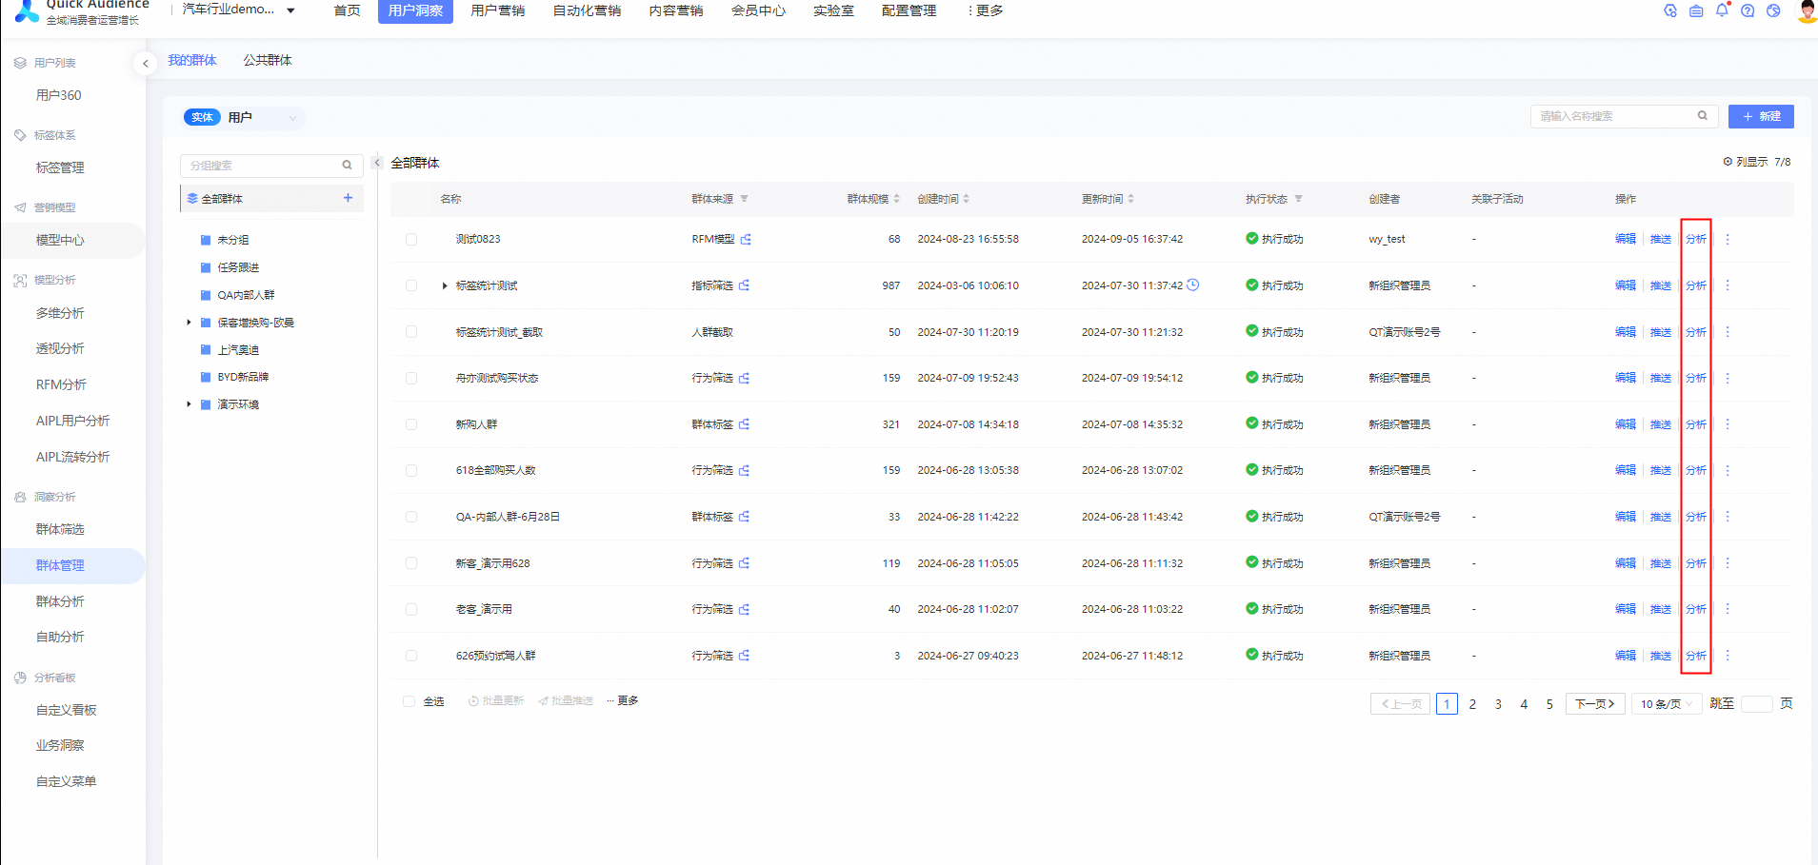Open the 10 条/页 page size dropdown
Screen dimensions: 1818x865
click(x=1667, y=704)
